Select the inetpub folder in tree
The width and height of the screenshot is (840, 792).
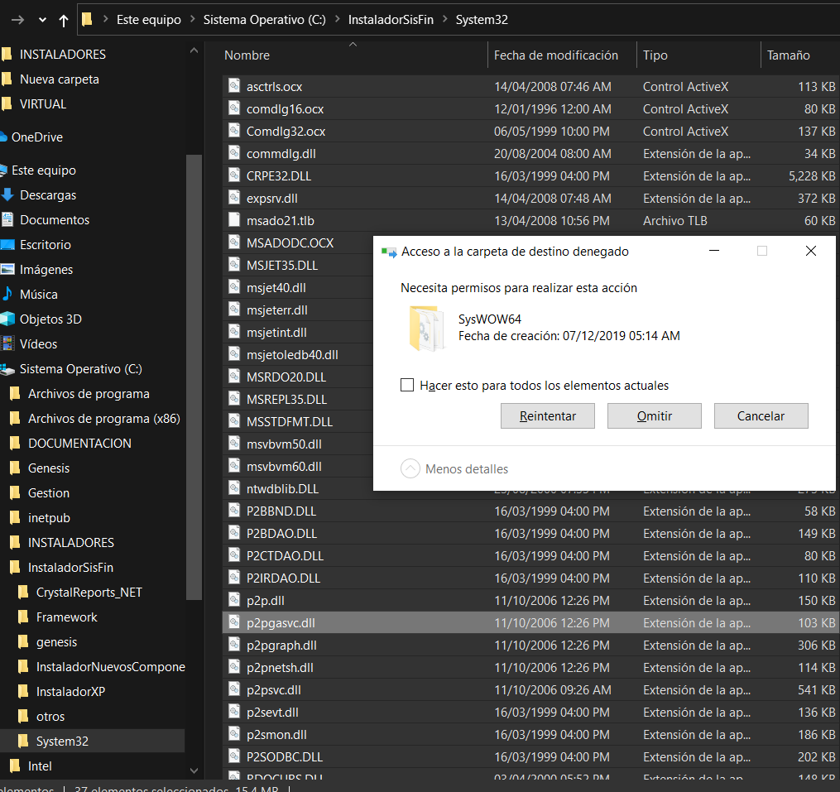click(49, 517)
